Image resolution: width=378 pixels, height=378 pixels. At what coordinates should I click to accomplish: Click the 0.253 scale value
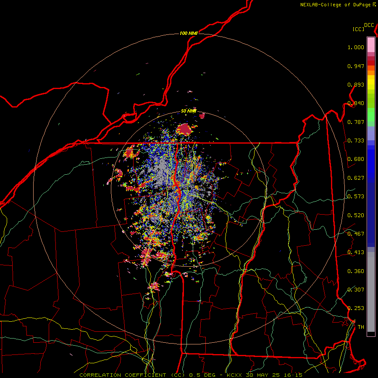point(356,308)
